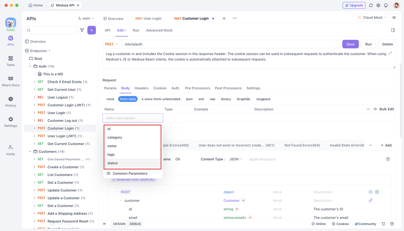Open the Pre Processors tab
The width and height of the screenshot is (404, 231).
coord(197,88)
